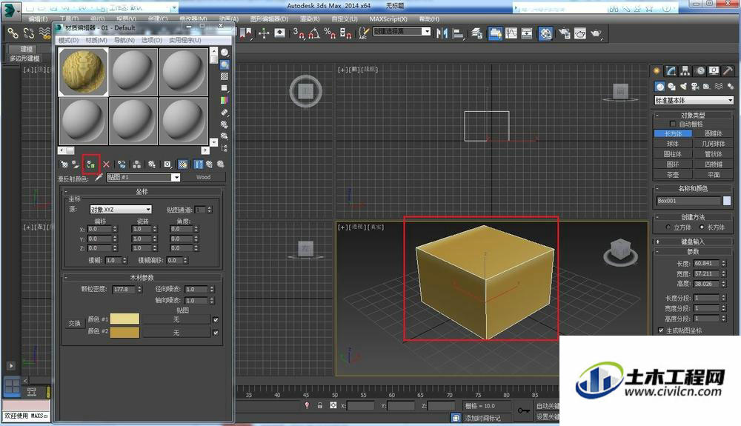Click the 交换 swap colors button
The image size is (741, 426).
pos(75,324)
